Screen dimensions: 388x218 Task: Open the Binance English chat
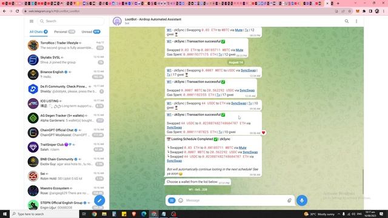(x=66, y=74)
